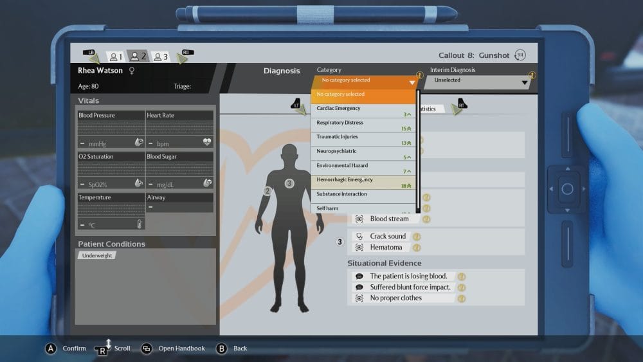Click the hint icon beside Blood stream

[426, 219]
